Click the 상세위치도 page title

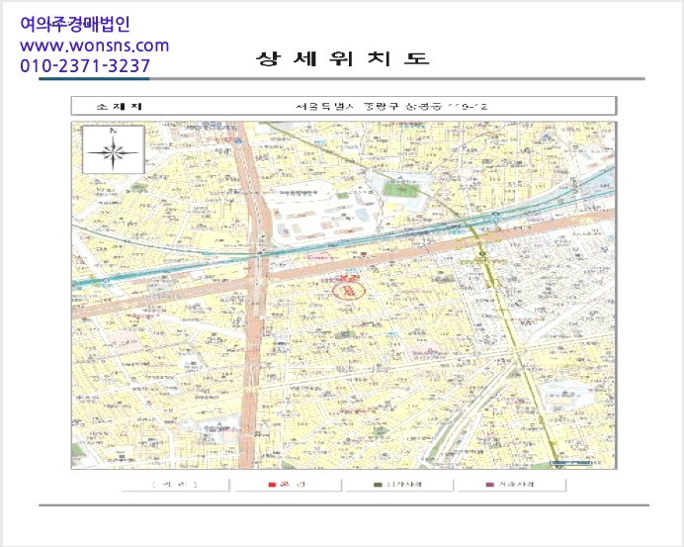click(x=342, y=58)
